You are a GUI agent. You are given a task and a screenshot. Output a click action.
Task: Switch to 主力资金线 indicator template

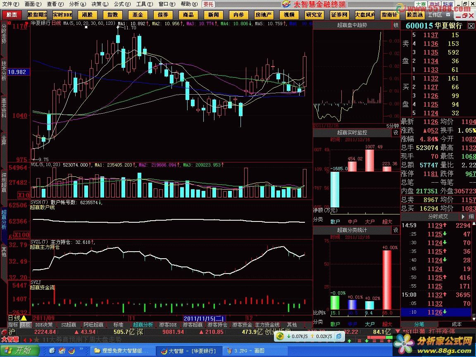(x=267, y=324)
